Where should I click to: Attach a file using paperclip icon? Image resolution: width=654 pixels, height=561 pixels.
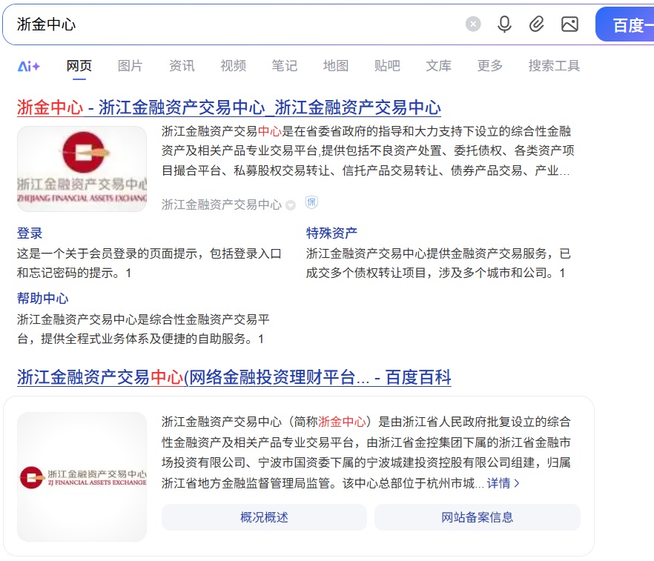536,24
